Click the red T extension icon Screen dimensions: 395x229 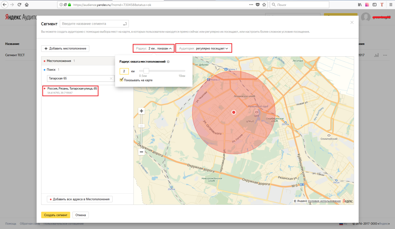(382, 5)
